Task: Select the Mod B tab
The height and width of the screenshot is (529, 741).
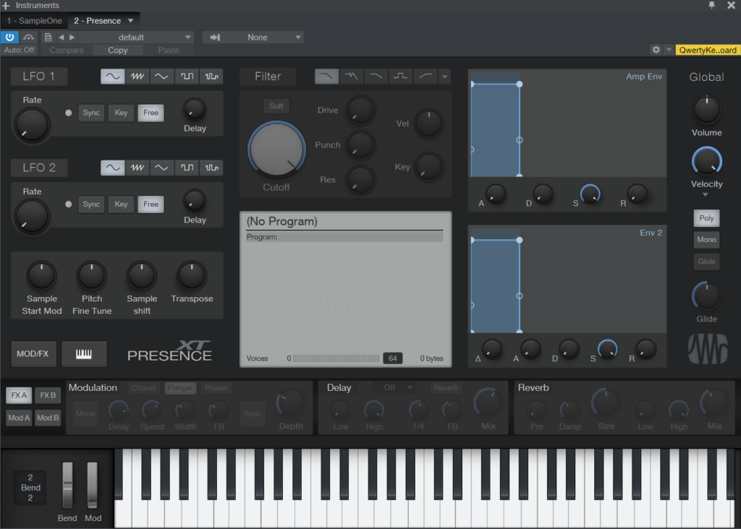Action: tap(48, 418)
